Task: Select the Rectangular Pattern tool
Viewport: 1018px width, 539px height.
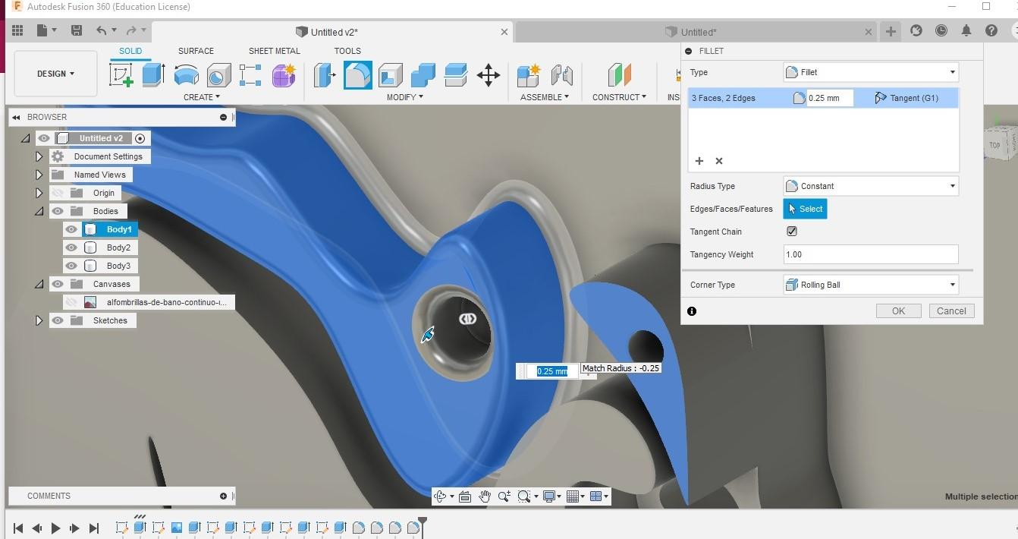Action: (250, 75)
